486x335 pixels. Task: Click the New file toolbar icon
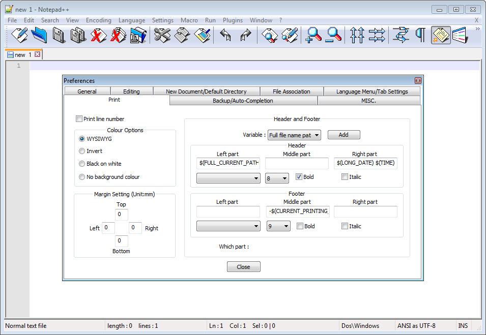[19, 35]
